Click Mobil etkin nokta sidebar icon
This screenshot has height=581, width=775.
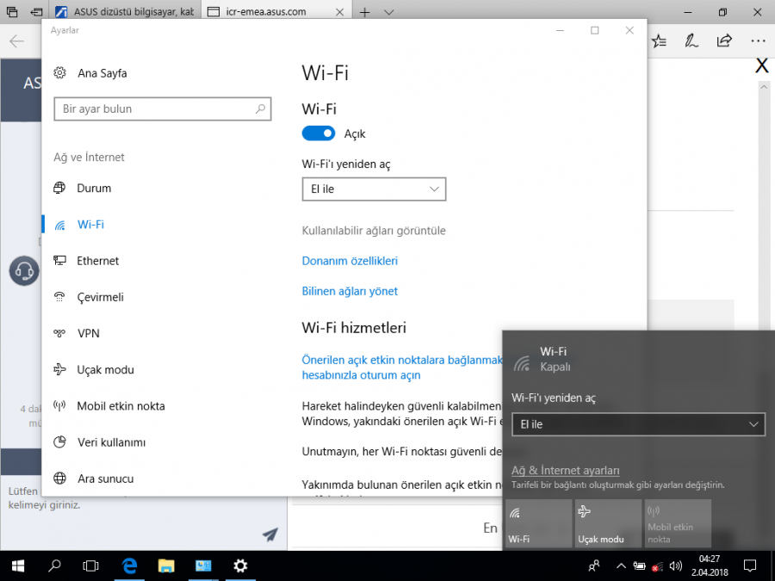tap(60, 406)
